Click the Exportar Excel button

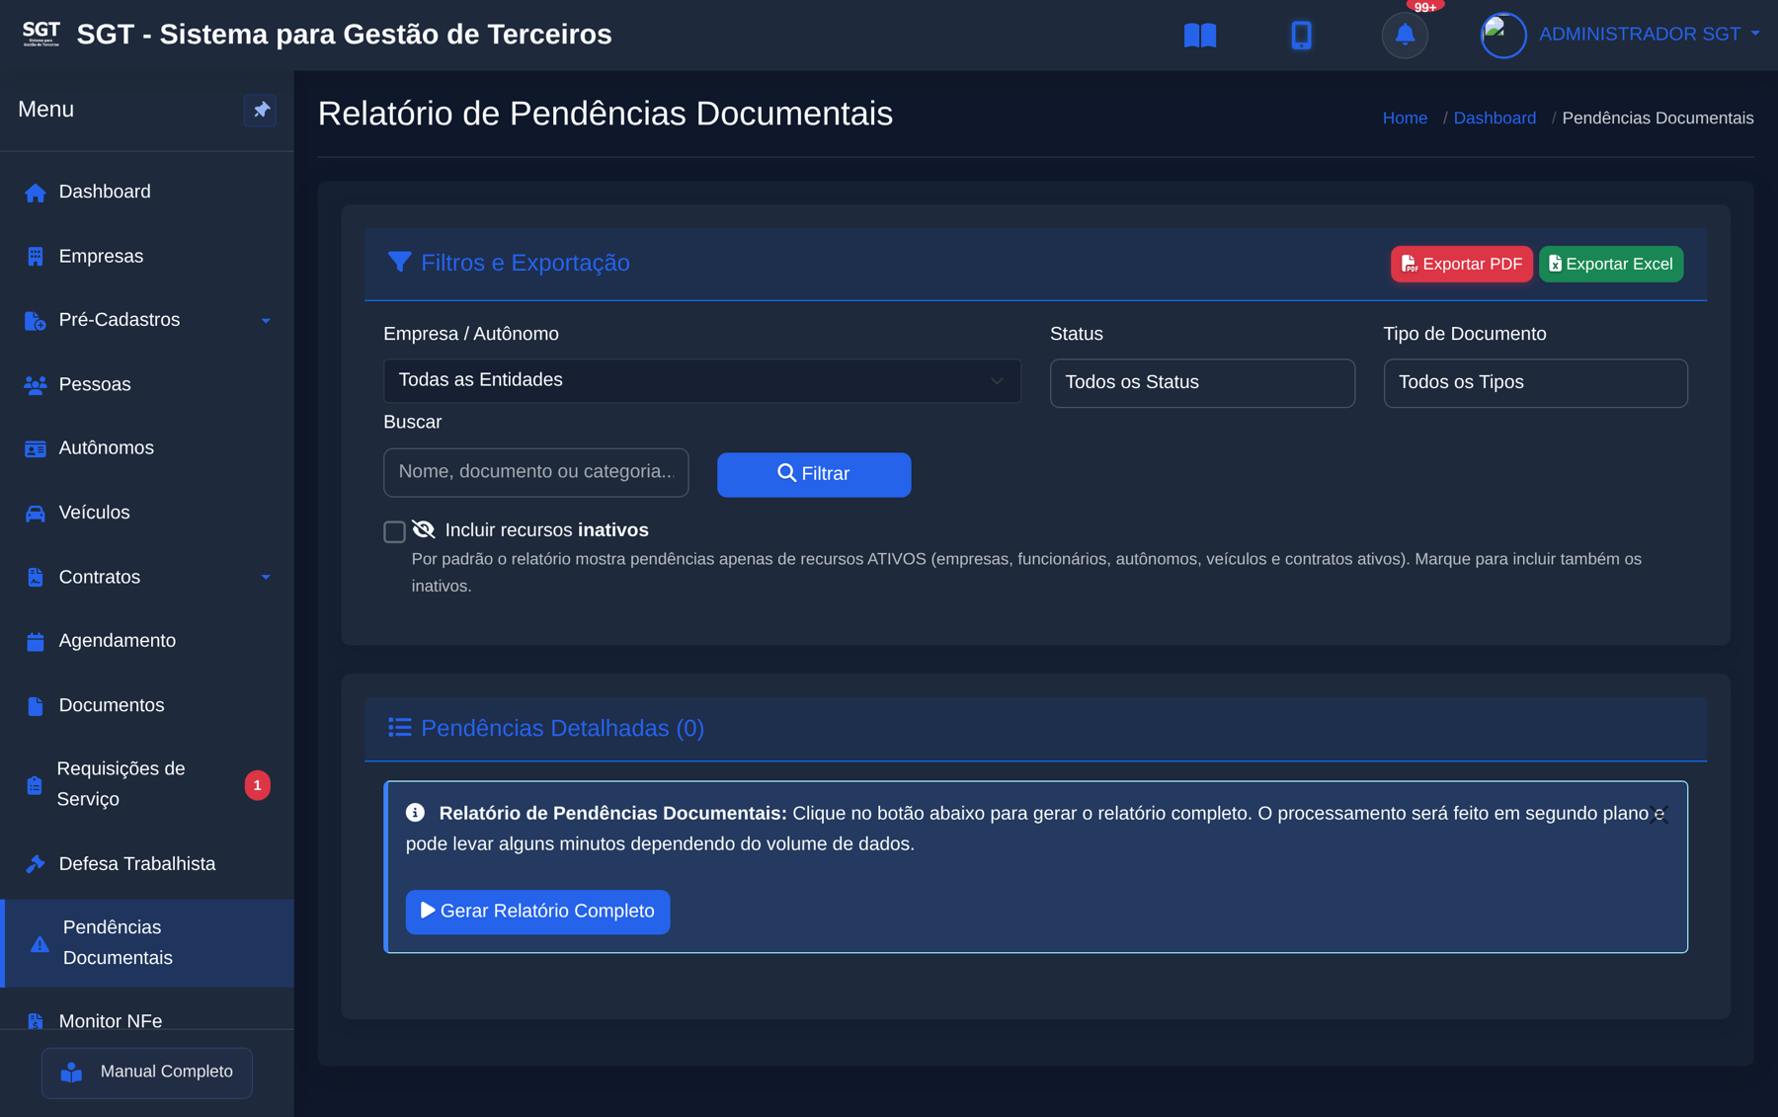click(x=1610, y=264)
